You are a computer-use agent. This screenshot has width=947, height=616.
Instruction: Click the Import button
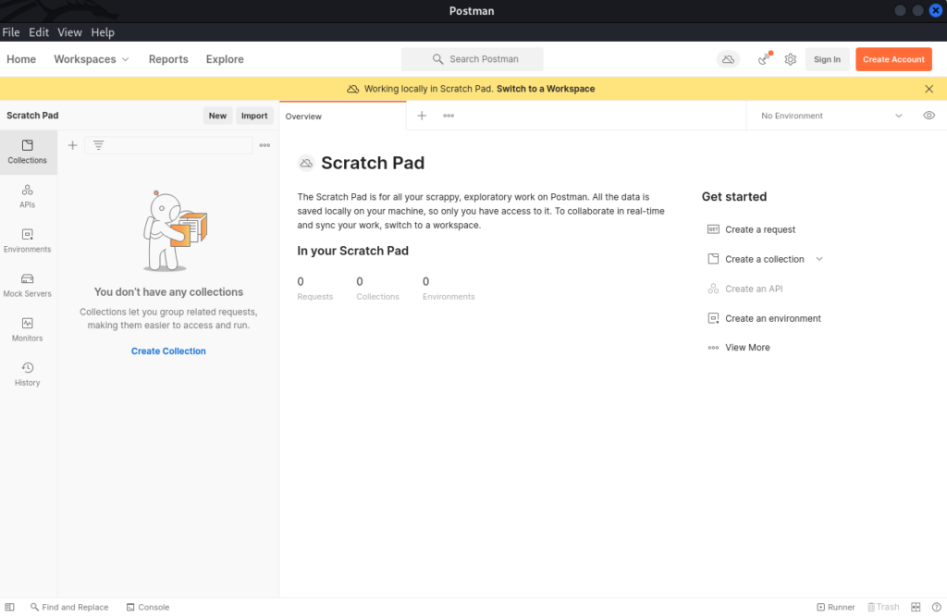pos(254,116)
